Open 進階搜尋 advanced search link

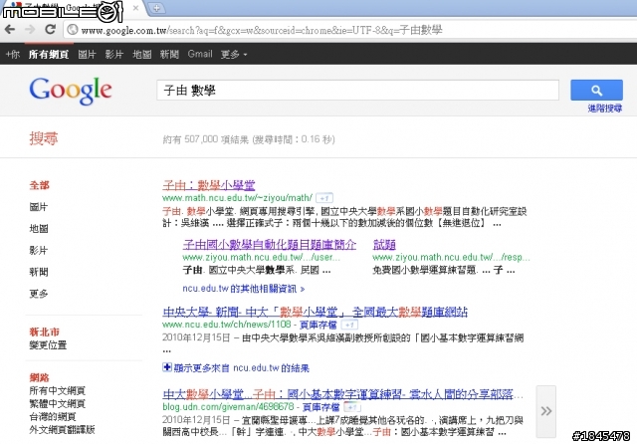(604, 109)
